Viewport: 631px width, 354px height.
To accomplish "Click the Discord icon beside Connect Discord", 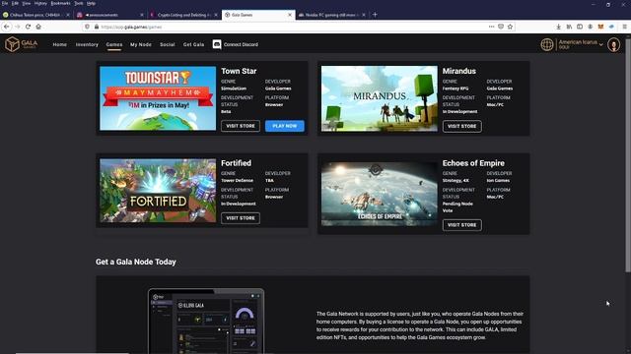I will point(217,44).
